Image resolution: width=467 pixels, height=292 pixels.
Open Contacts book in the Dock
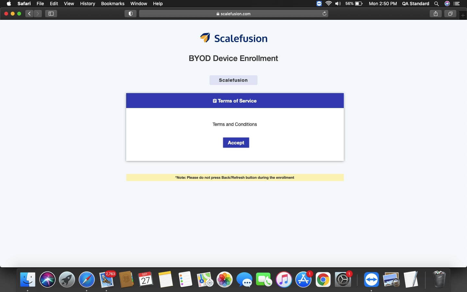point(126,279)
